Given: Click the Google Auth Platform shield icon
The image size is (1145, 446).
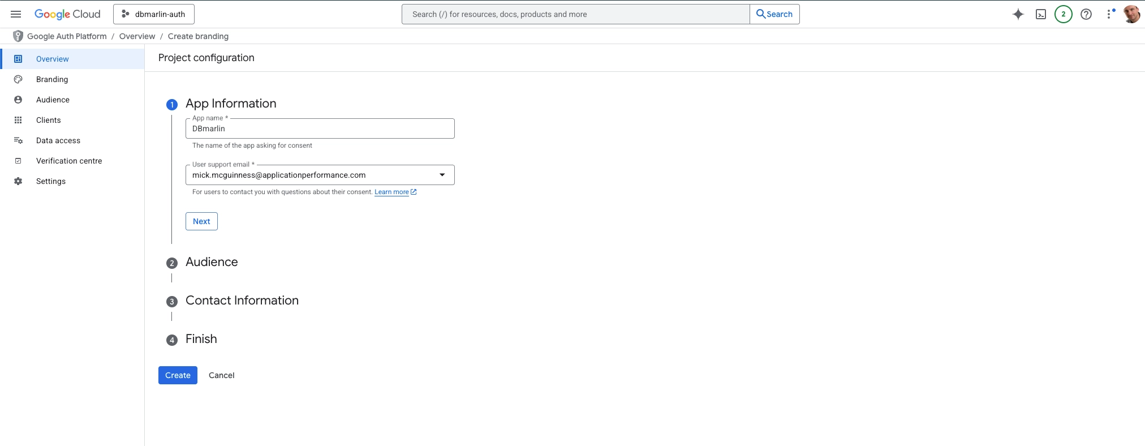Looking at the screenshot, I should click(x=18, y=36).
